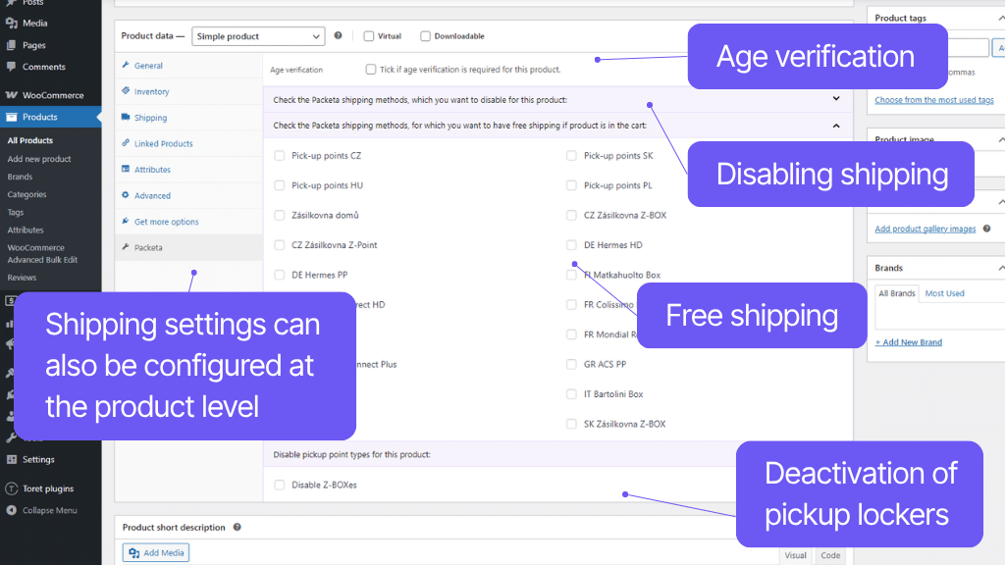
Task: Enable age verification checkbox
Action: pos(370,70)
